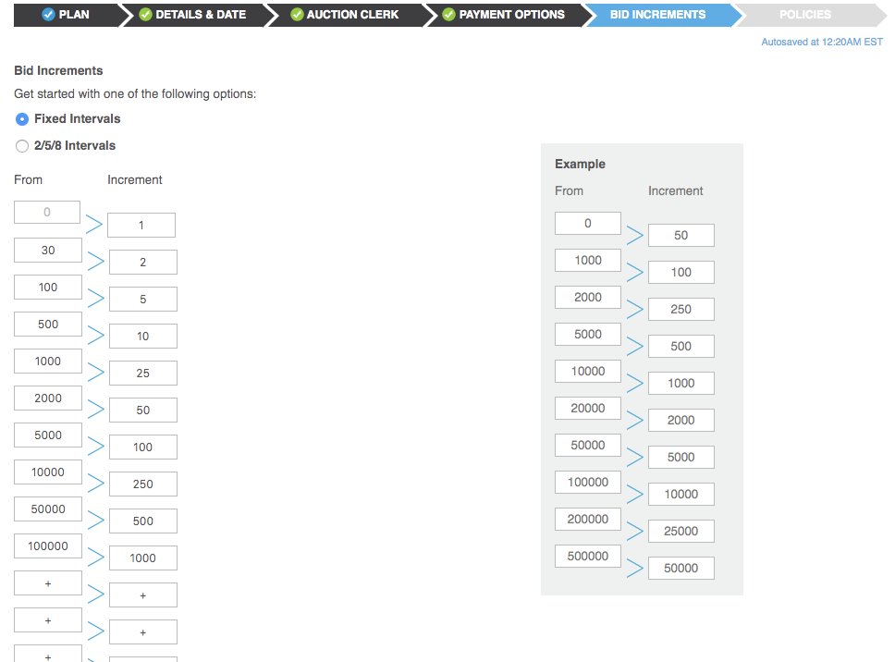
Task: Click the blue arrow next to From 1000
Action: coord(96,372)
